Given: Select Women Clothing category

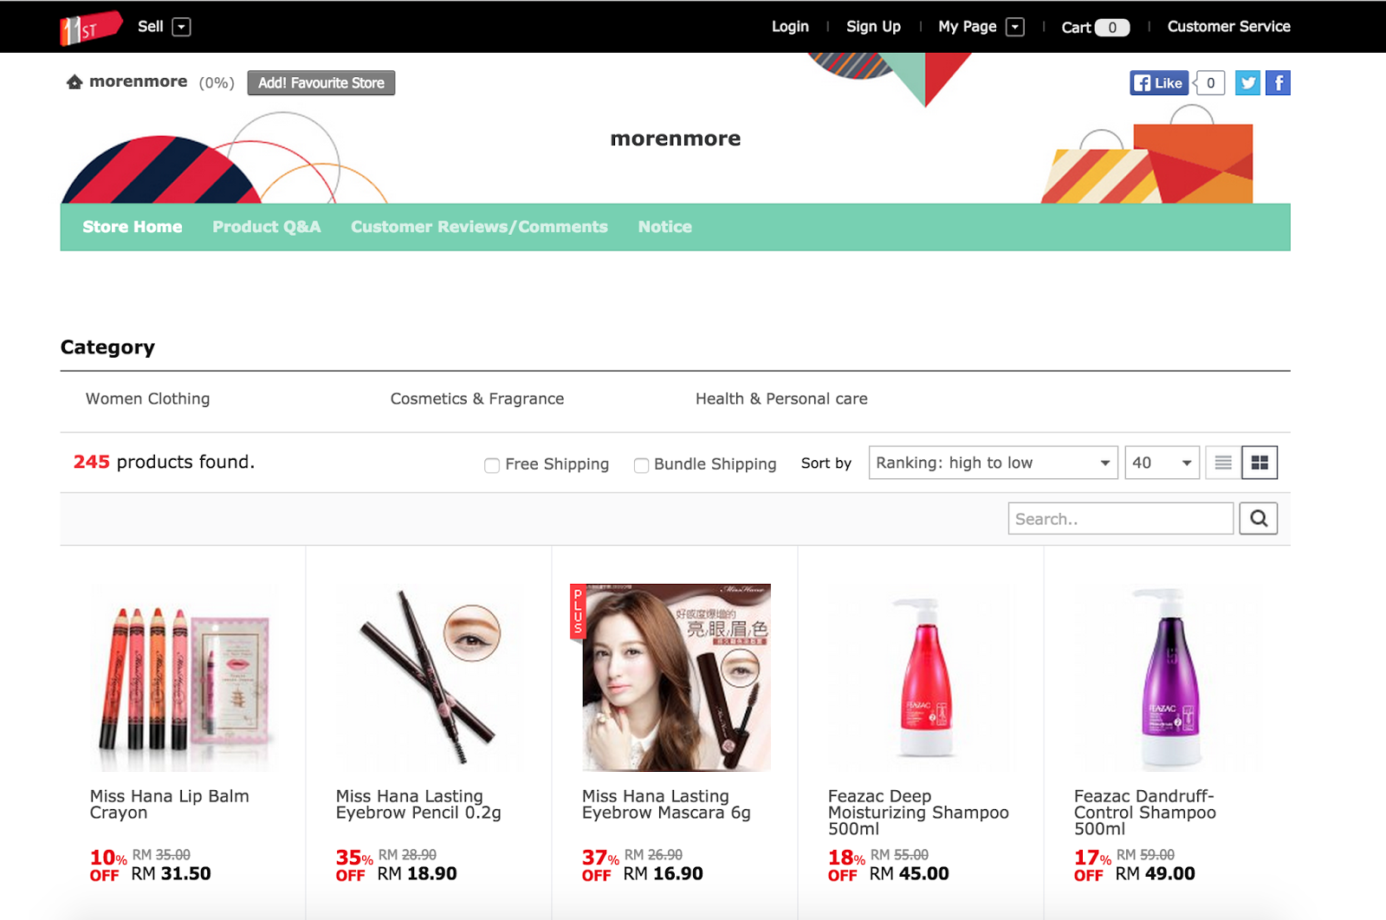Looking at the screenshot, I should tap(148, 398).
